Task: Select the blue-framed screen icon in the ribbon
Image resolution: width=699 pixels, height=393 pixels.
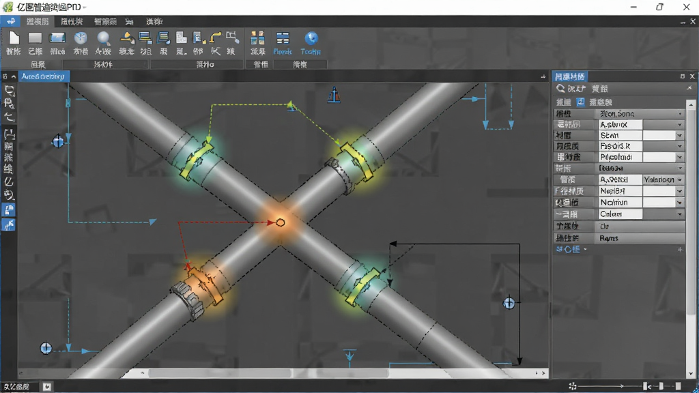Action: (57, 38)
